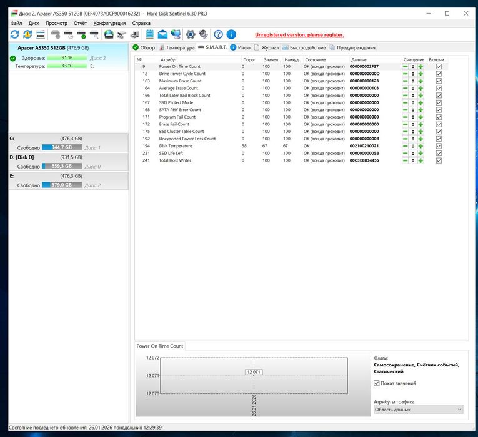The width and height of the screenshot is (478, 437).
Task: Open the blue notepad report icon
Action: tap(150, 34)
